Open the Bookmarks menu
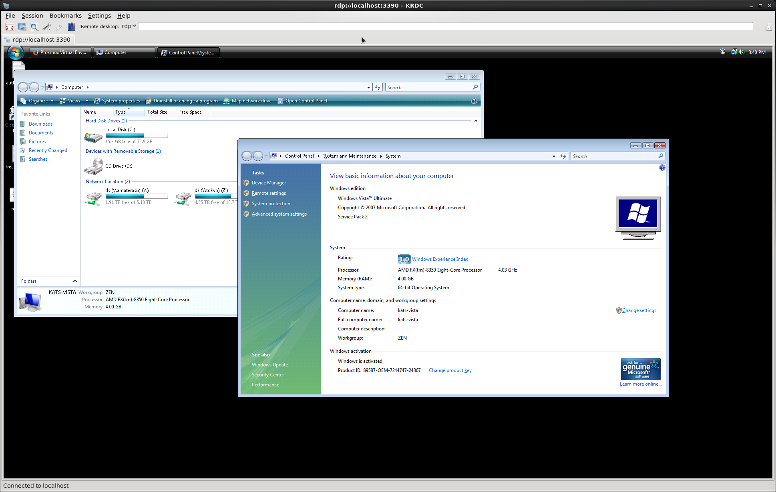Screen dimensions: 776x492 click(66, 16)
